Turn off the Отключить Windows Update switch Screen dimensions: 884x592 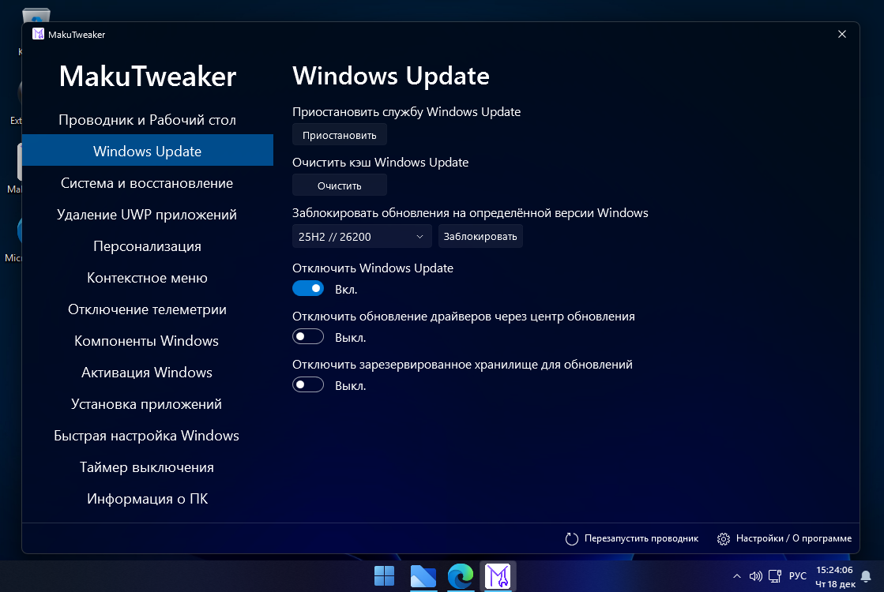(x=308, y=288)
